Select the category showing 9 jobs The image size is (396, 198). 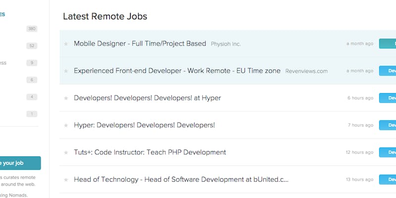tap(32, 63)
